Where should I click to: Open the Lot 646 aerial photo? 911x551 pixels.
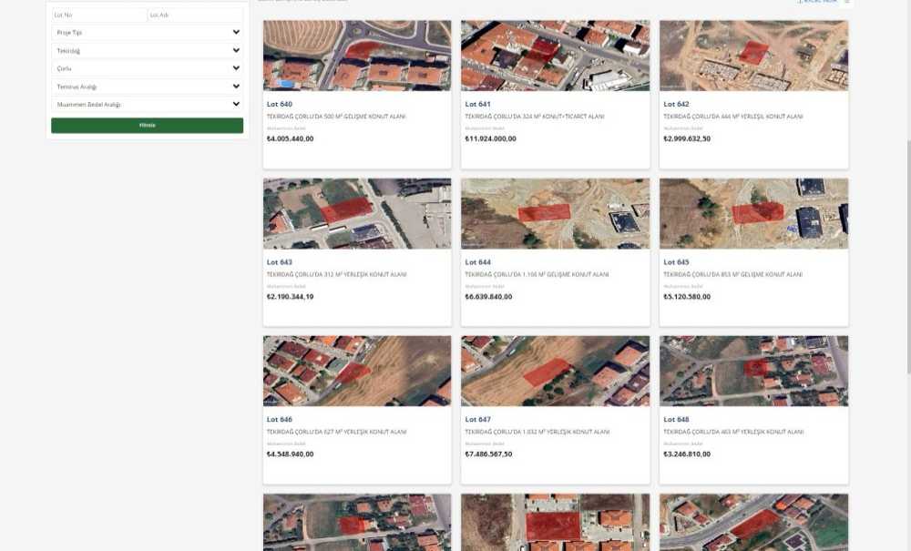357,371
